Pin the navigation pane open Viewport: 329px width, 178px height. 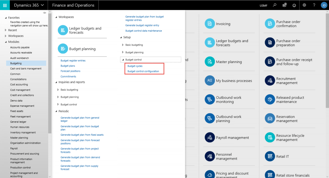44,13
